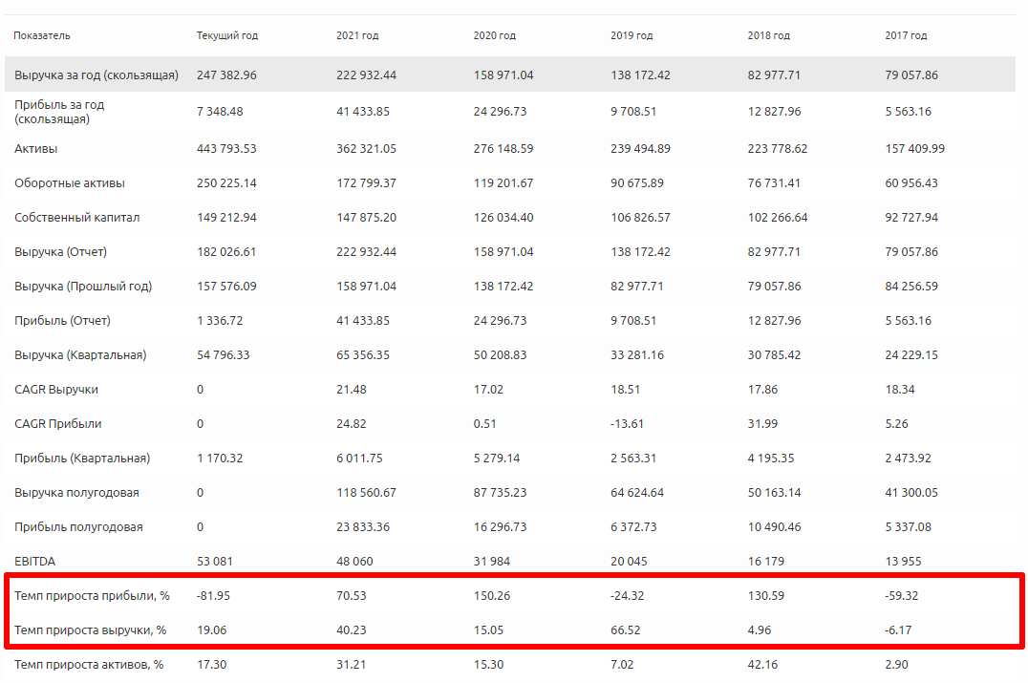This screenshot has width=1028, height=683.
Task: Select the "Текущий год" column header
Action: (x=227, y=35)
